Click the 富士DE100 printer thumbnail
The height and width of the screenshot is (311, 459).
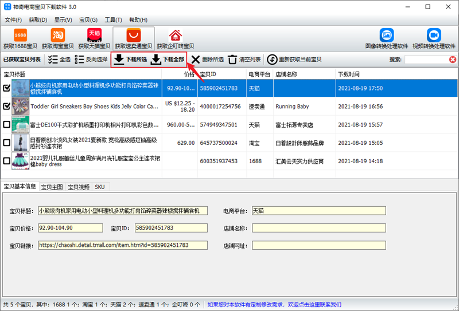coord(21,124)
